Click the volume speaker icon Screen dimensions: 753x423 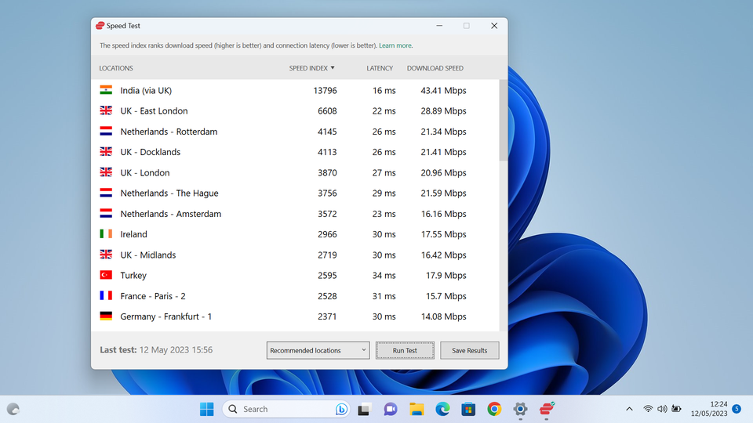coord(662,409)
